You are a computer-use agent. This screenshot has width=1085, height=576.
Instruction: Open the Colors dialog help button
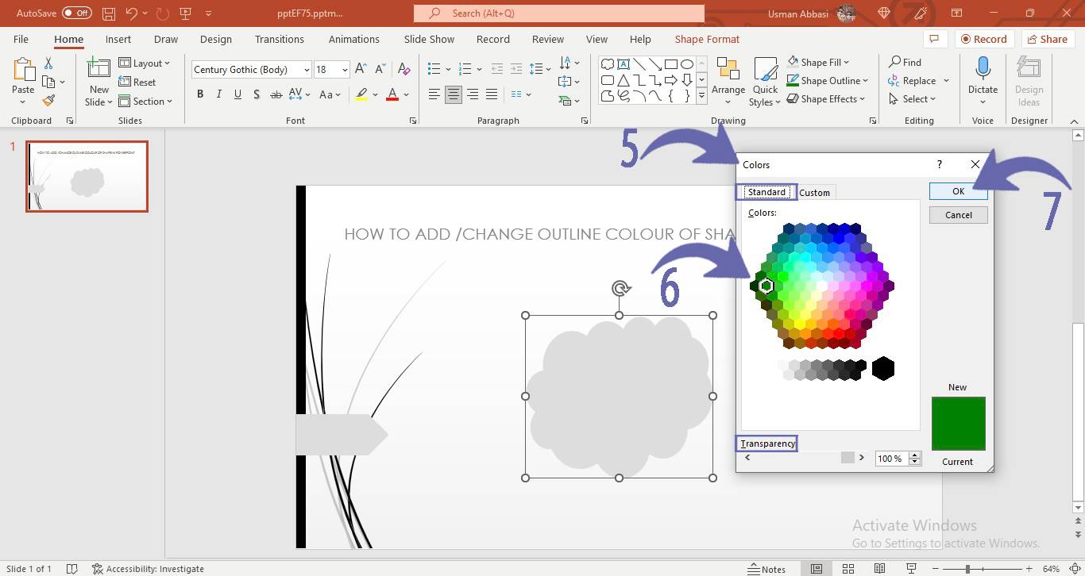click(x=940, y=164)
